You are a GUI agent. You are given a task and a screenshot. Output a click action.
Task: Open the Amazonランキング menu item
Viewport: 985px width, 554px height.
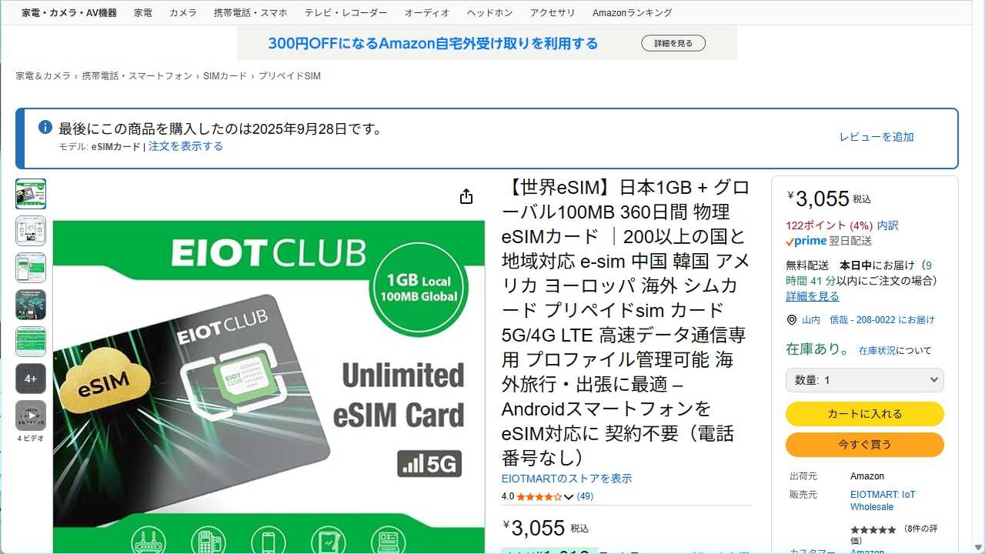tap(632, 13)
